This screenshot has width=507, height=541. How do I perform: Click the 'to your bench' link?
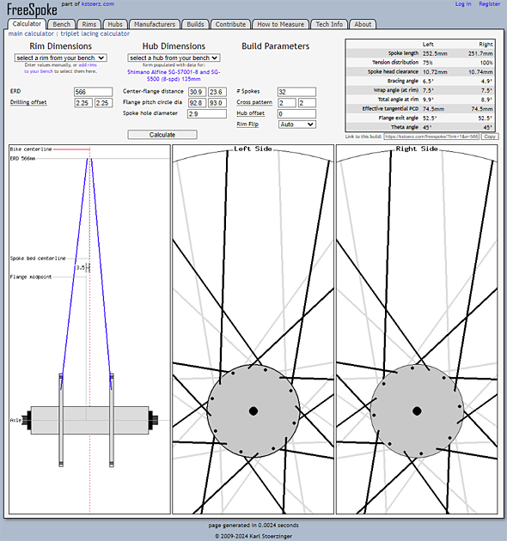[x=39, y=71]
